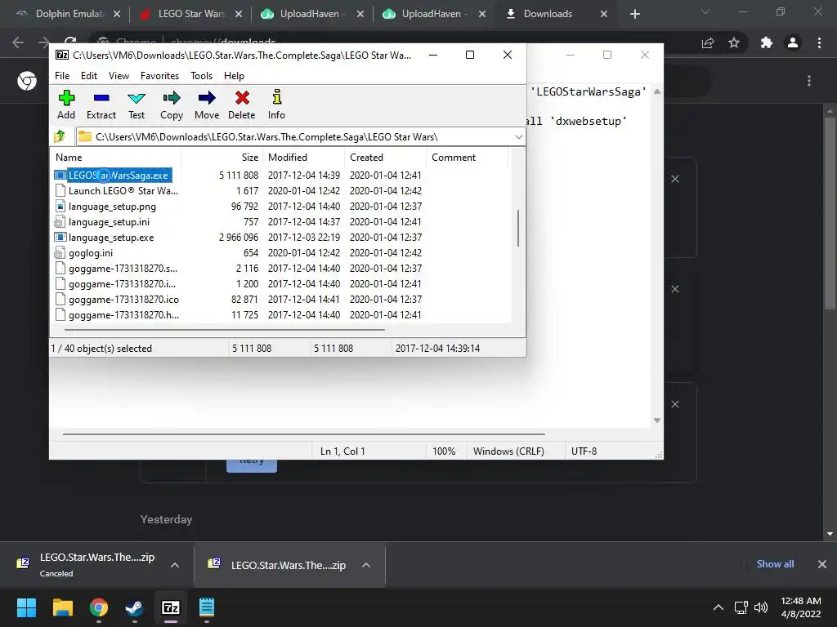The height and width of the screenshot is (627, 837).
Task: Expand options for second LEGO zip download
Action: click(366, 565)
